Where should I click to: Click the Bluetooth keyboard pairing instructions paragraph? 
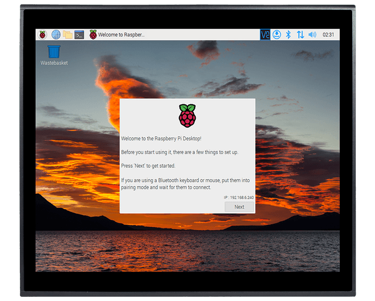click(185, 184)
